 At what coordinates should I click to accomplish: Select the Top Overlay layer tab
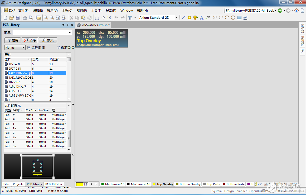[163, 184]
